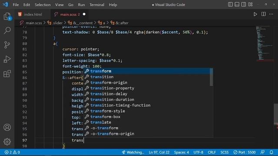Image resolution: width=278 pixels, height=156 pixels.
Task: Click Ln 97, Col 22 in status bar
Action: click(159, 152)
